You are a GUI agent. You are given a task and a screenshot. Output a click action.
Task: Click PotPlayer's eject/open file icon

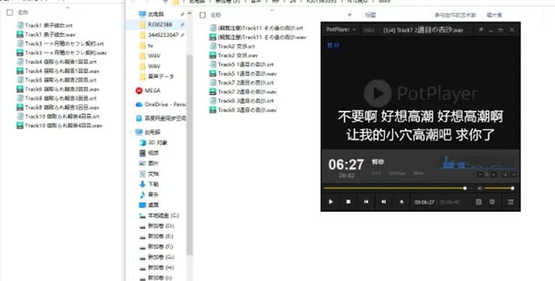[x=401, y=202]
